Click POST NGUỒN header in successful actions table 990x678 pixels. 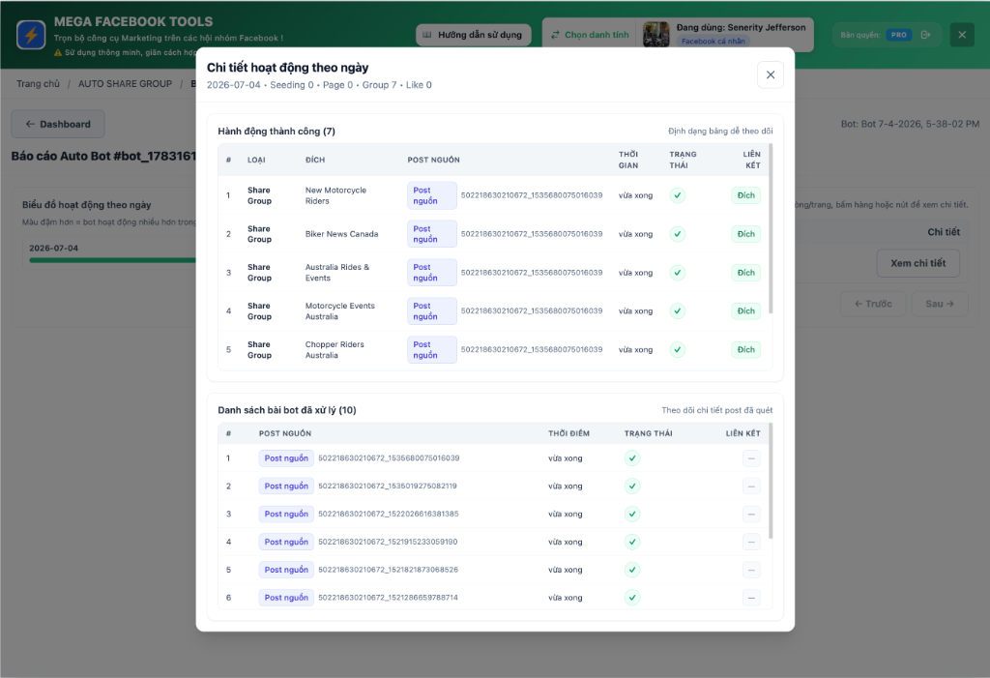tap(433, 160)
